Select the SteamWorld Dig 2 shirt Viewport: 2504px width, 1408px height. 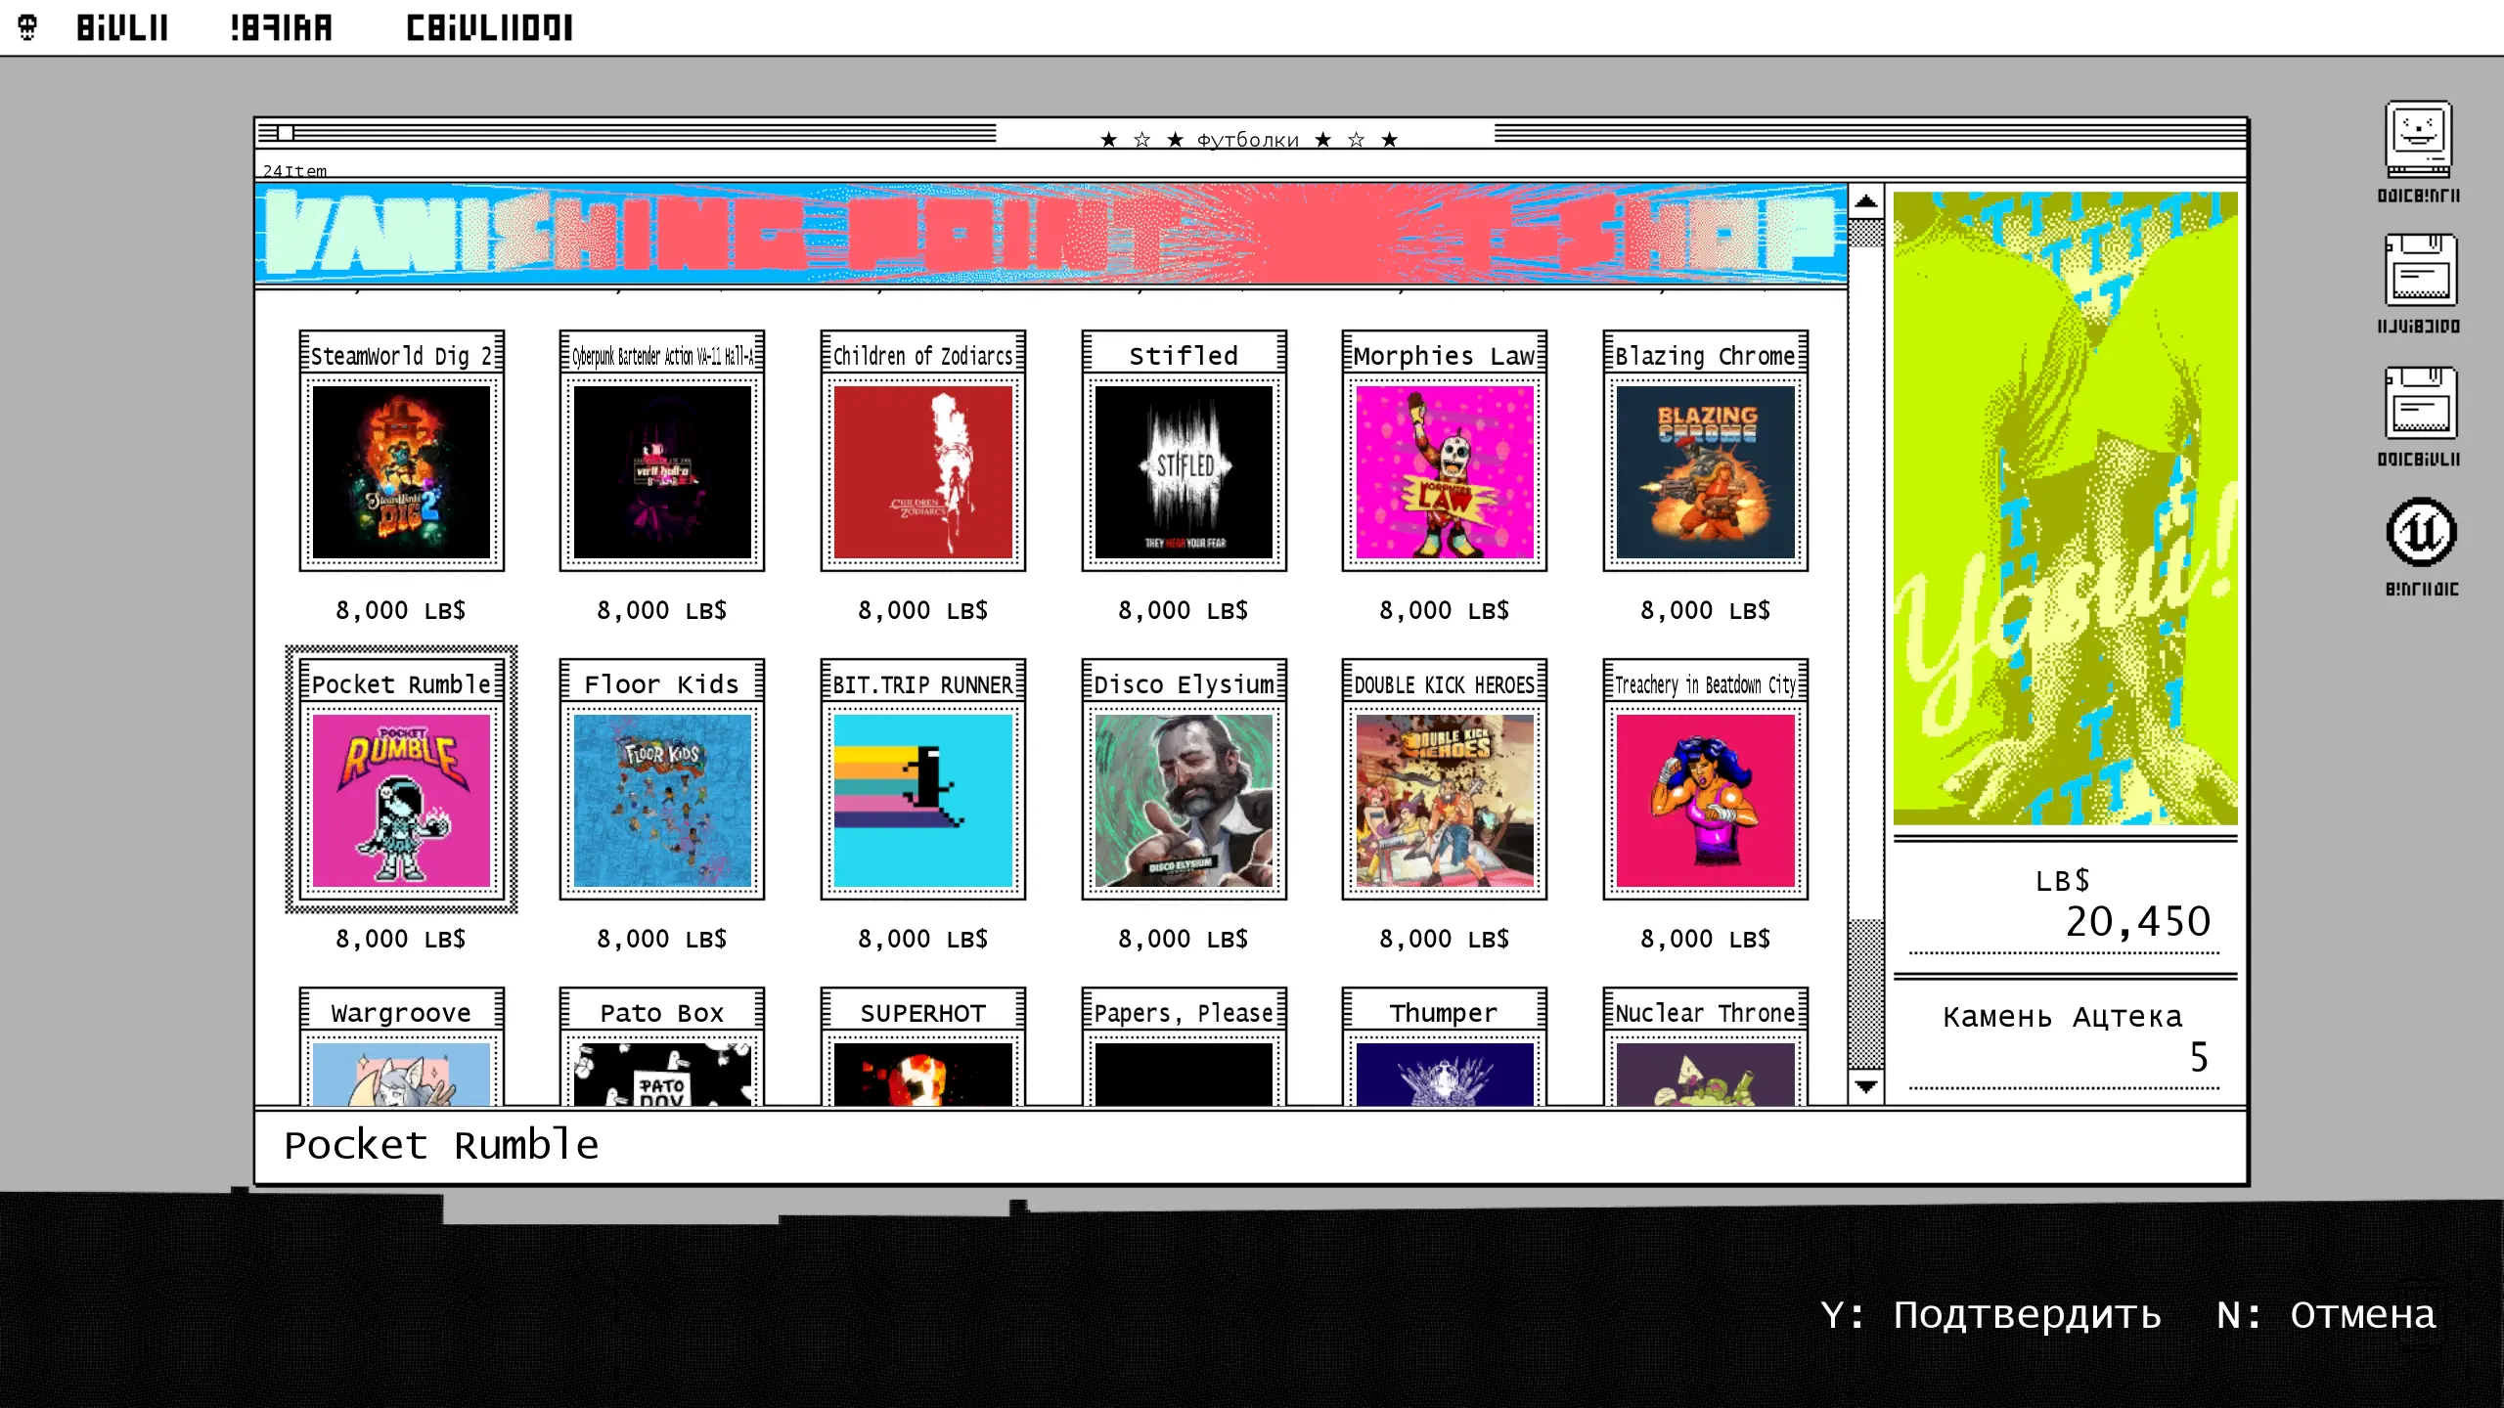point(401,471)
